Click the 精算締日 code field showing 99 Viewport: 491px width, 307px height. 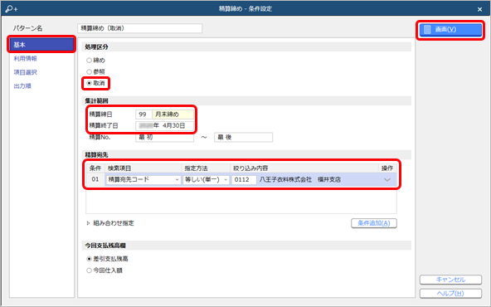[x=143, y=115]
